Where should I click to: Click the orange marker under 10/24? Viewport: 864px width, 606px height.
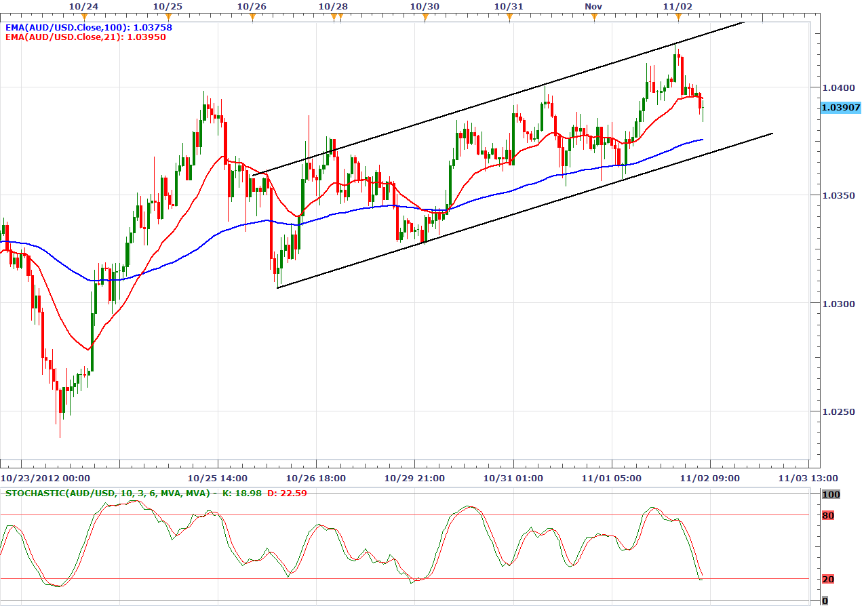pos(83,17)
